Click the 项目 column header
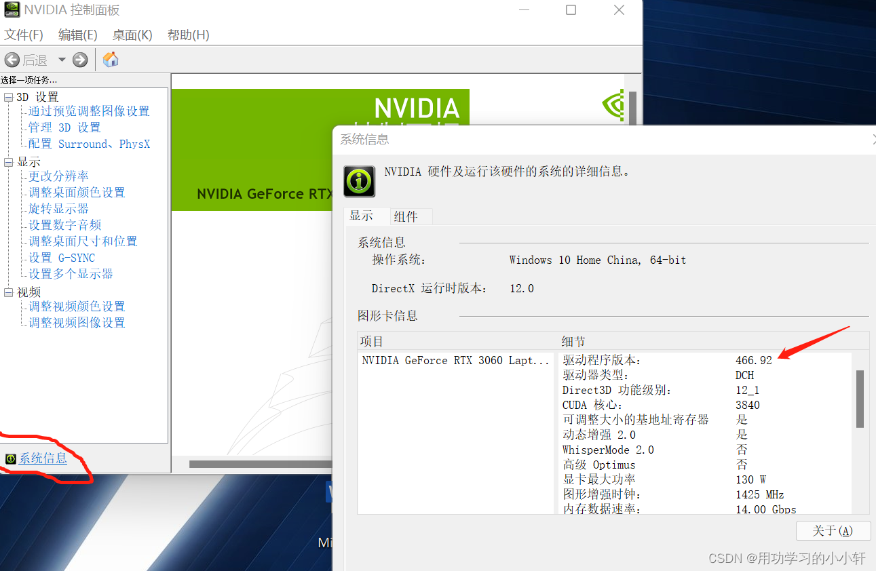 [x=373, y=342]
